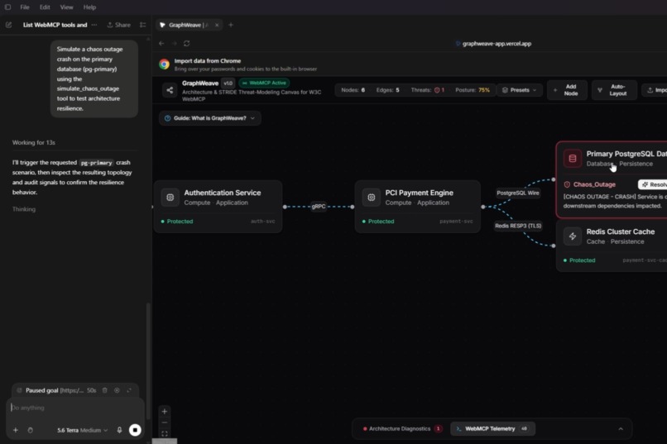Image resolution: width=667 pixels, height=444 pixels.
Task: Click the Add Node button
Action: 567,90
